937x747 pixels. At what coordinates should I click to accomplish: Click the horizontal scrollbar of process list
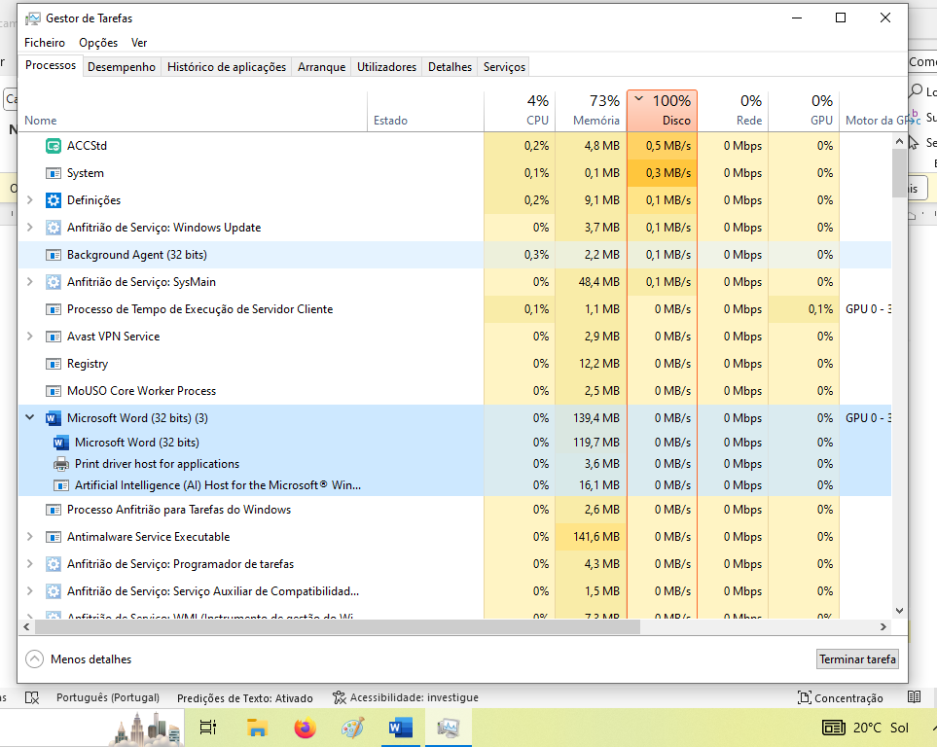coord(331,627)
